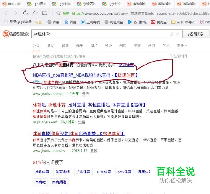The height and width of the screenshot is (194, 210).
Task: Select the 网页 search category
Action: pos(36,46)
